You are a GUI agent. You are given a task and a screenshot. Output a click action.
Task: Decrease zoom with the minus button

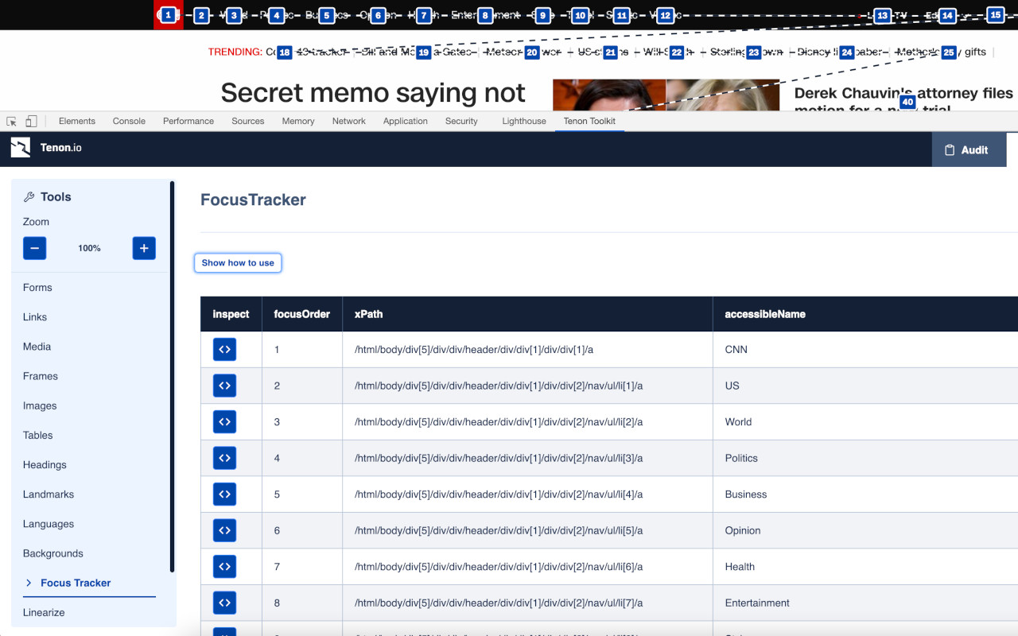(x=34, y=248)
